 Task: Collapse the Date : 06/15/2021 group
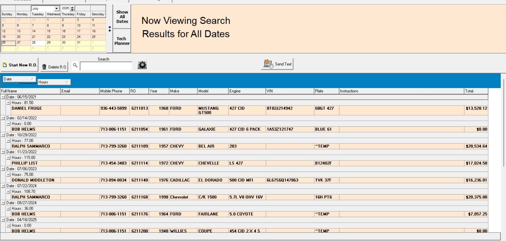[3, 97]
